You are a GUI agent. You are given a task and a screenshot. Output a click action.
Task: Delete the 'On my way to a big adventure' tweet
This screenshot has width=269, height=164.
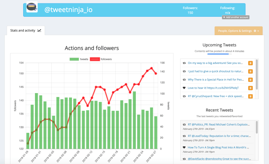click(x=250, y=63)
